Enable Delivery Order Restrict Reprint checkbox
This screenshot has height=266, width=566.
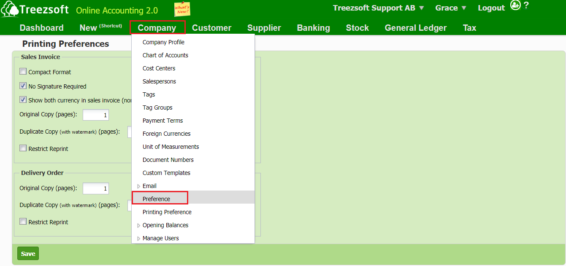[x=23, y=222]
